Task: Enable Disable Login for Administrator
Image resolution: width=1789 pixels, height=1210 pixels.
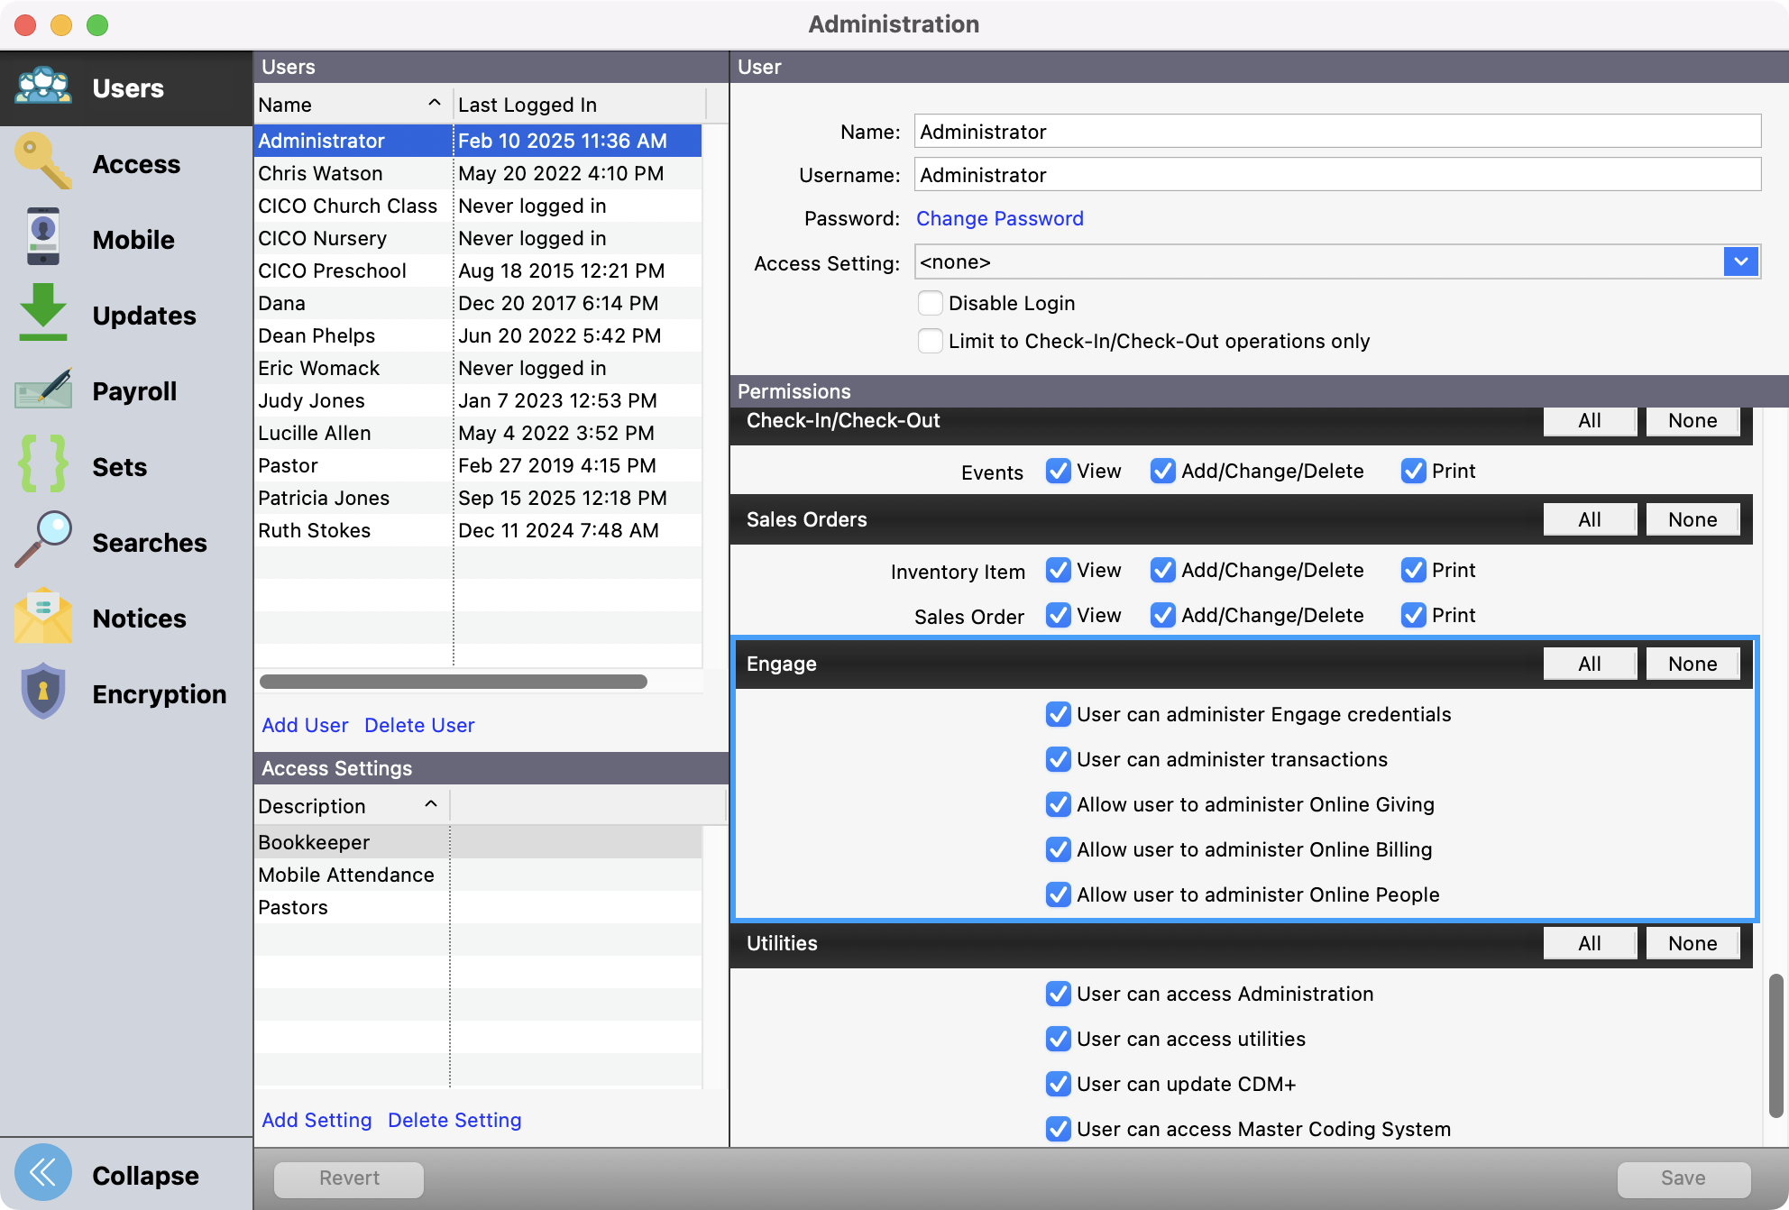Action: (x=930, y=303)
